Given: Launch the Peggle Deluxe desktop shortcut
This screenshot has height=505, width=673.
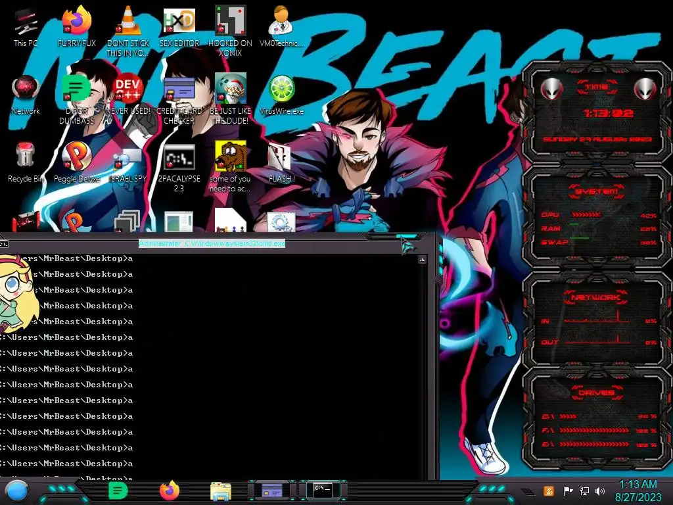Looking at the screenshot, I should [76, 162].
